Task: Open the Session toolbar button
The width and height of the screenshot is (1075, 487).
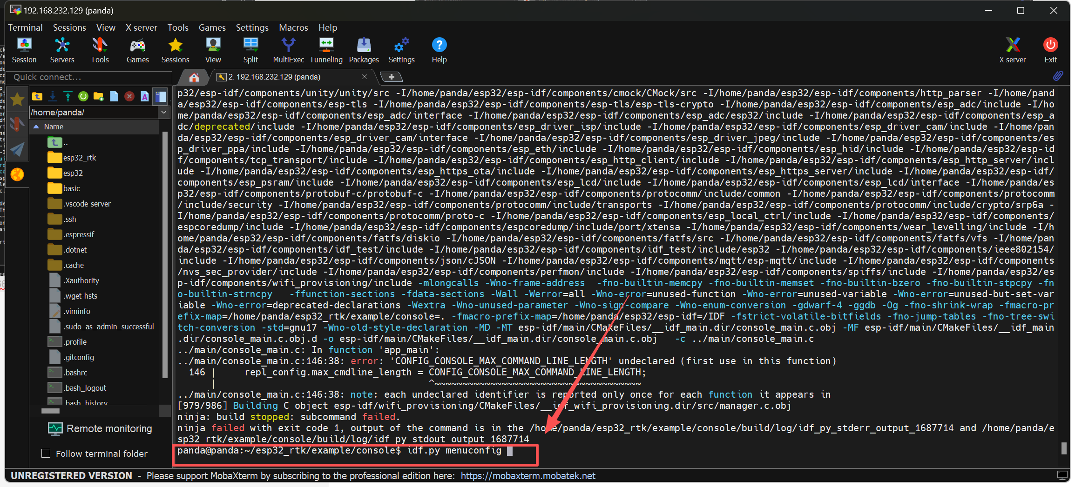Action: click(x=24, y=50)
